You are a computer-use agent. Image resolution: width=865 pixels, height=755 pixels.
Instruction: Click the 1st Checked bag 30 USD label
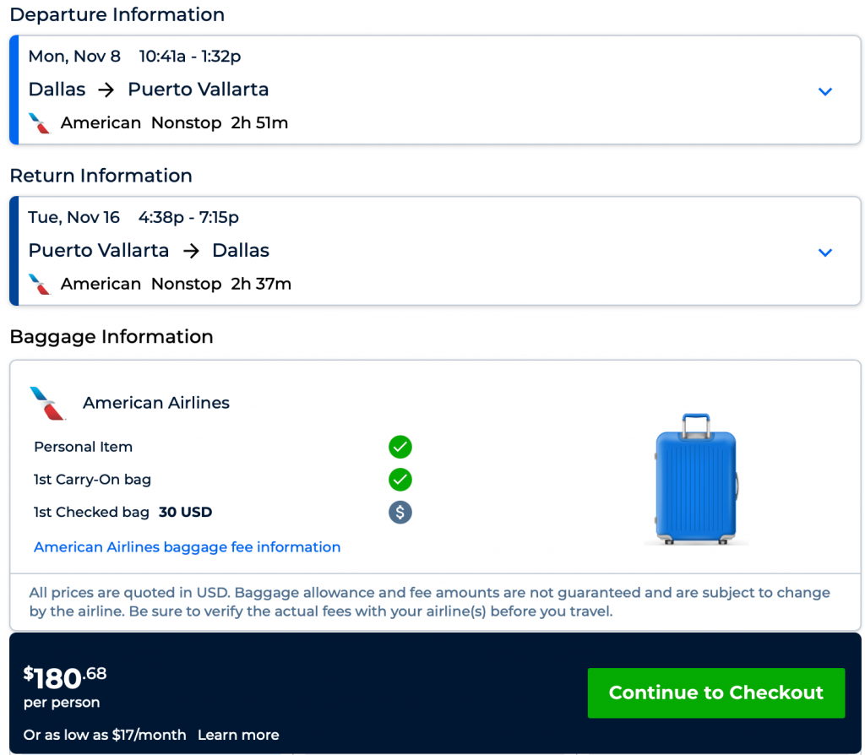122,512
